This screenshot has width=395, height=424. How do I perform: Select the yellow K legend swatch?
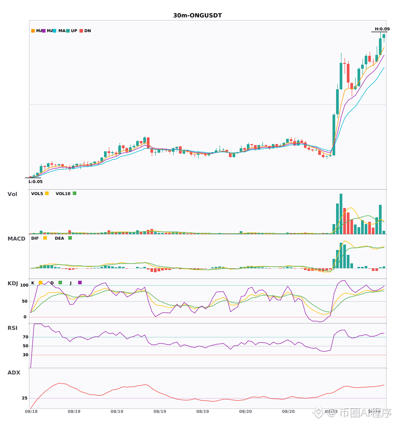tap(41, 283)
